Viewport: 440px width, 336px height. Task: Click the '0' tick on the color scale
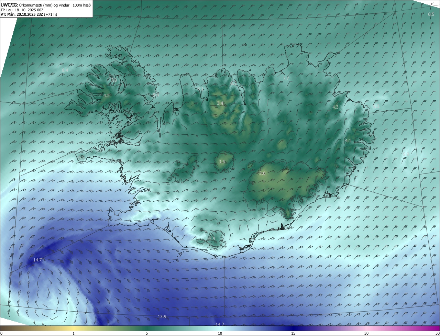1,333
